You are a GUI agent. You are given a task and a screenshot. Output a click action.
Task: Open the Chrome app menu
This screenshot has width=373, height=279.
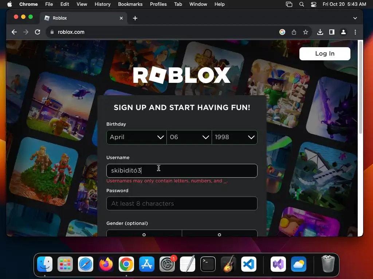(28, 4)
